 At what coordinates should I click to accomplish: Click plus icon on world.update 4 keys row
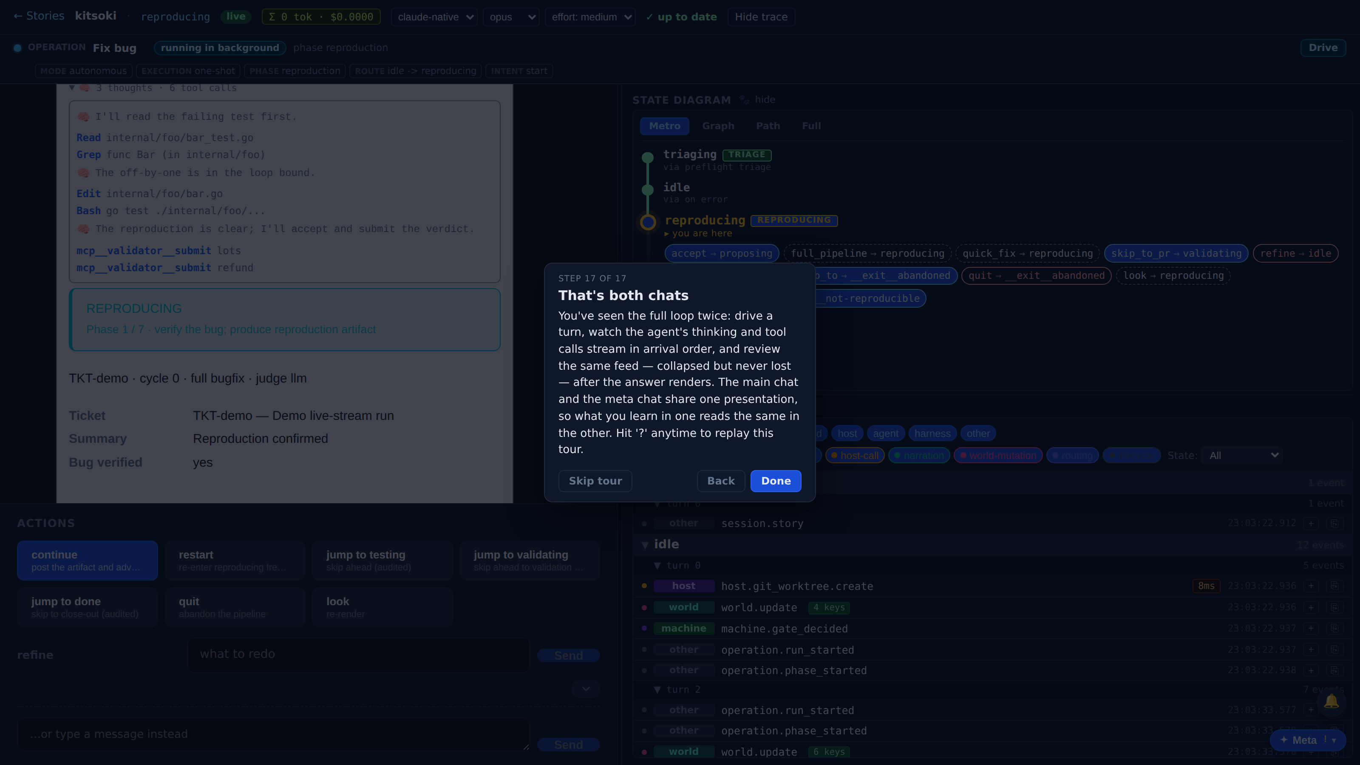pyautogui.click(x=1311, y=607)
